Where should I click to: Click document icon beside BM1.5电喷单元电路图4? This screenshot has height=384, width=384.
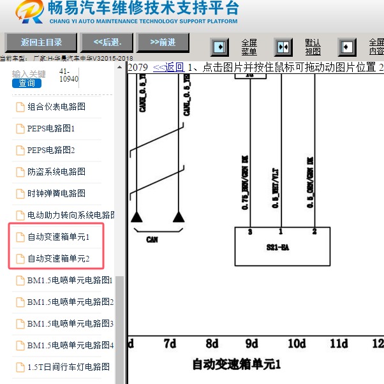point(20,345)
